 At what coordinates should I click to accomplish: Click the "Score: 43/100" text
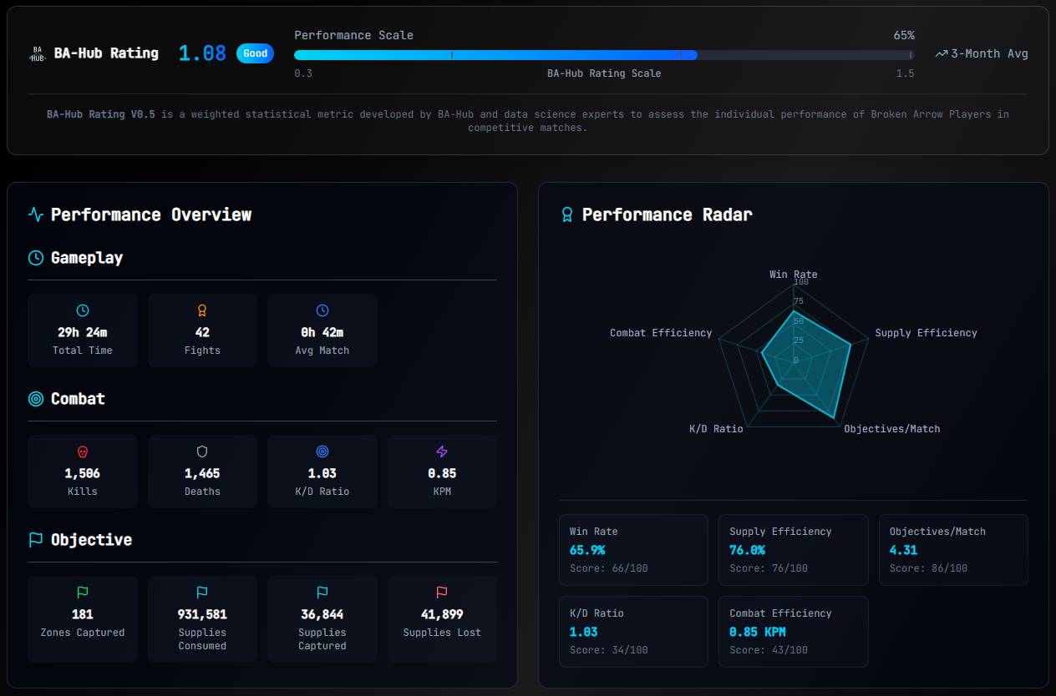tap(769, 650)
